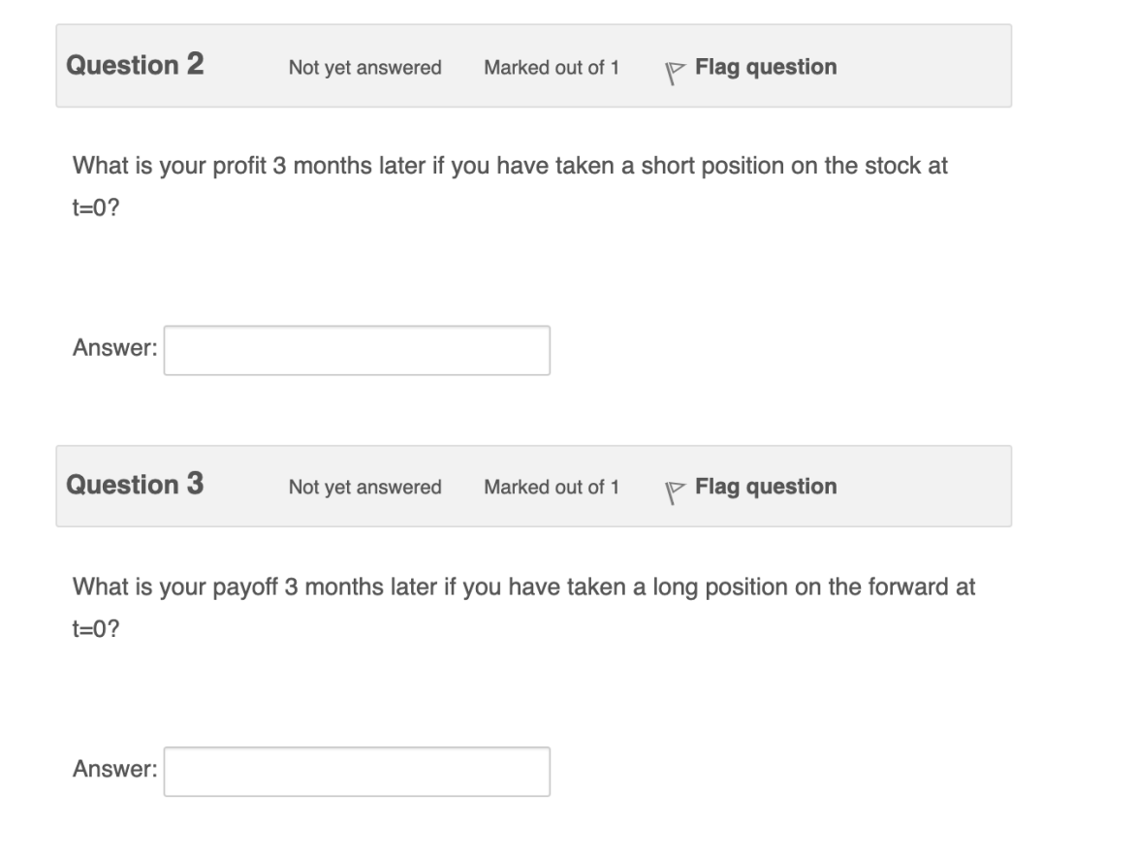The image size is (1137, 856).
Task: Focus the Question 3 answer input field
Action: (357, 770)
